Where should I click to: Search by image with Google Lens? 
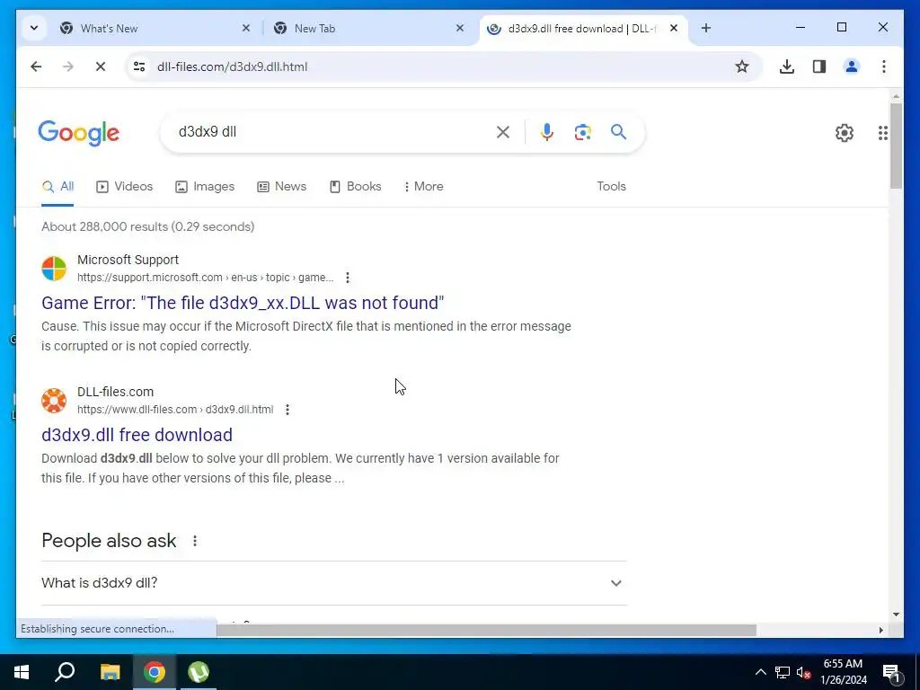tap(582, 132)
